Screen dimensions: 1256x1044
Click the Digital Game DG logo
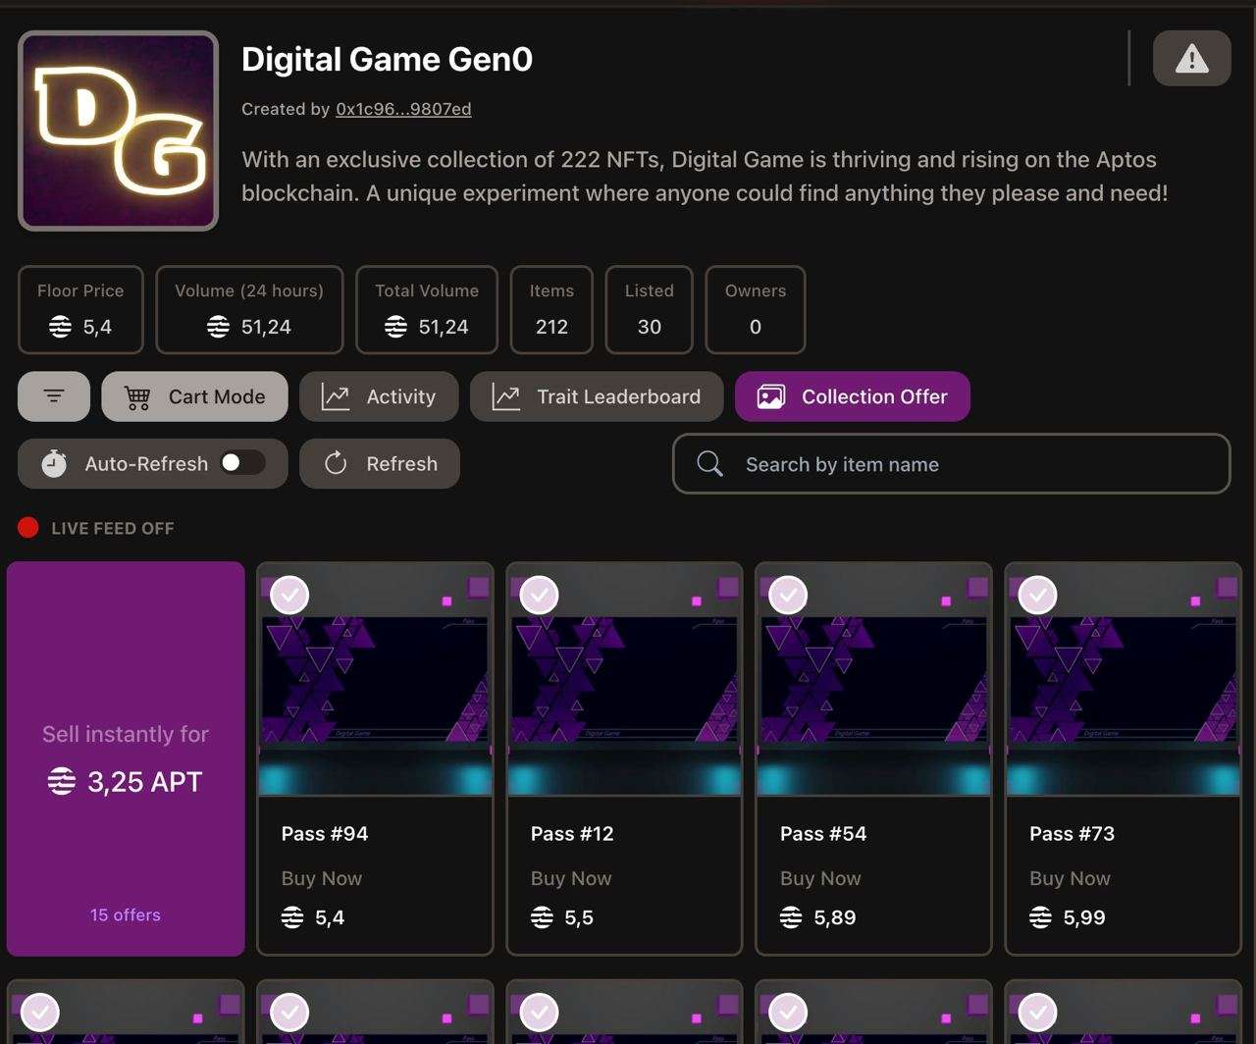coord(118,130)
